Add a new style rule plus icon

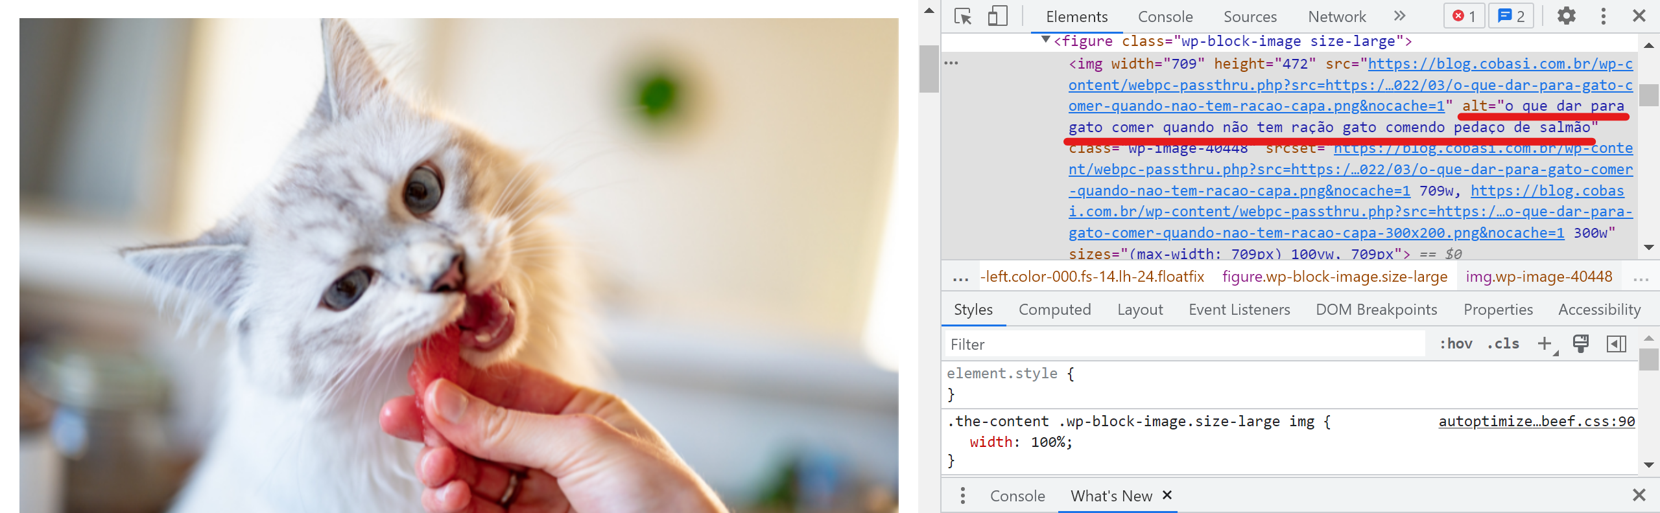[1545, 344]
